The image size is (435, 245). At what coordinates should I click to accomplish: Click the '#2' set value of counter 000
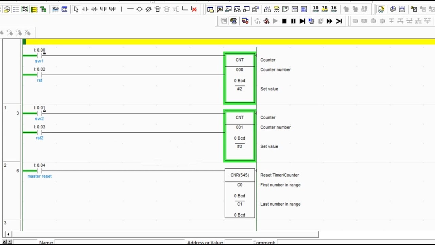(x=240, y=89)
